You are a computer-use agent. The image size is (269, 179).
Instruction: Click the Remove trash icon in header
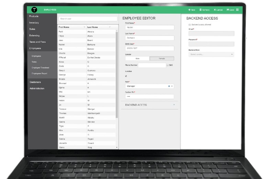coord(200,10)
